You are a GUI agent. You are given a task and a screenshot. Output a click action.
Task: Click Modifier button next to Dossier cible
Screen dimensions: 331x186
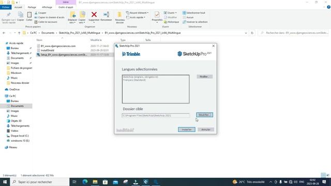pyautogui.click(x=204, y=115)
